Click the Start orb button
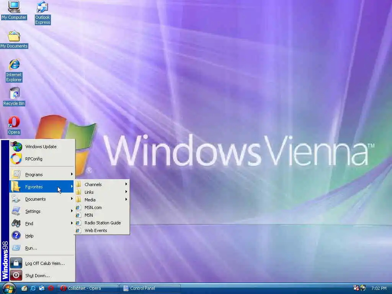This screenshot has height=294, width=392. 9,288
